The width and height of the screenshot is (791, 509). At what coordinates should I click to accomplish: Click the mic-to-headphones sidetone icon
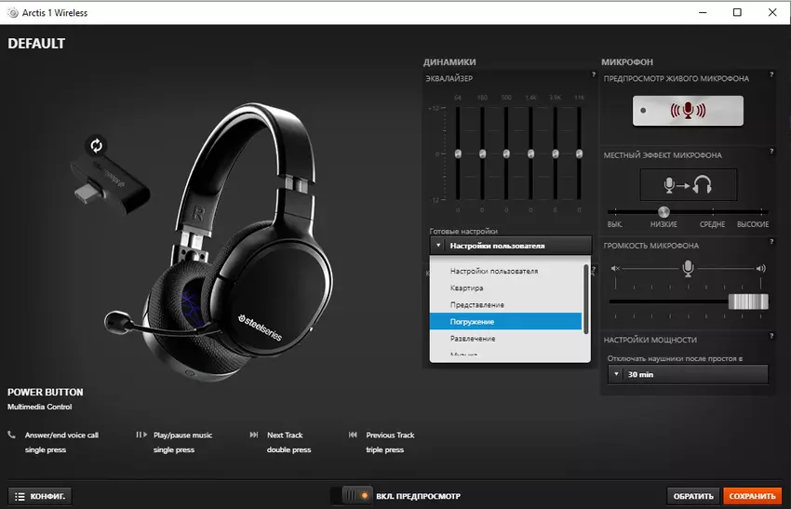[x=688, y=185]
